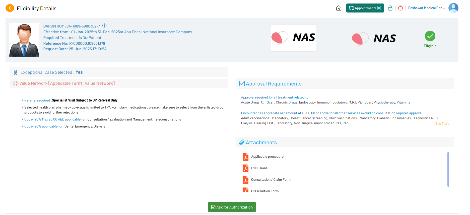Click the white-boxed NAS logo
The image size is (470, 215).
click(293, 38)
